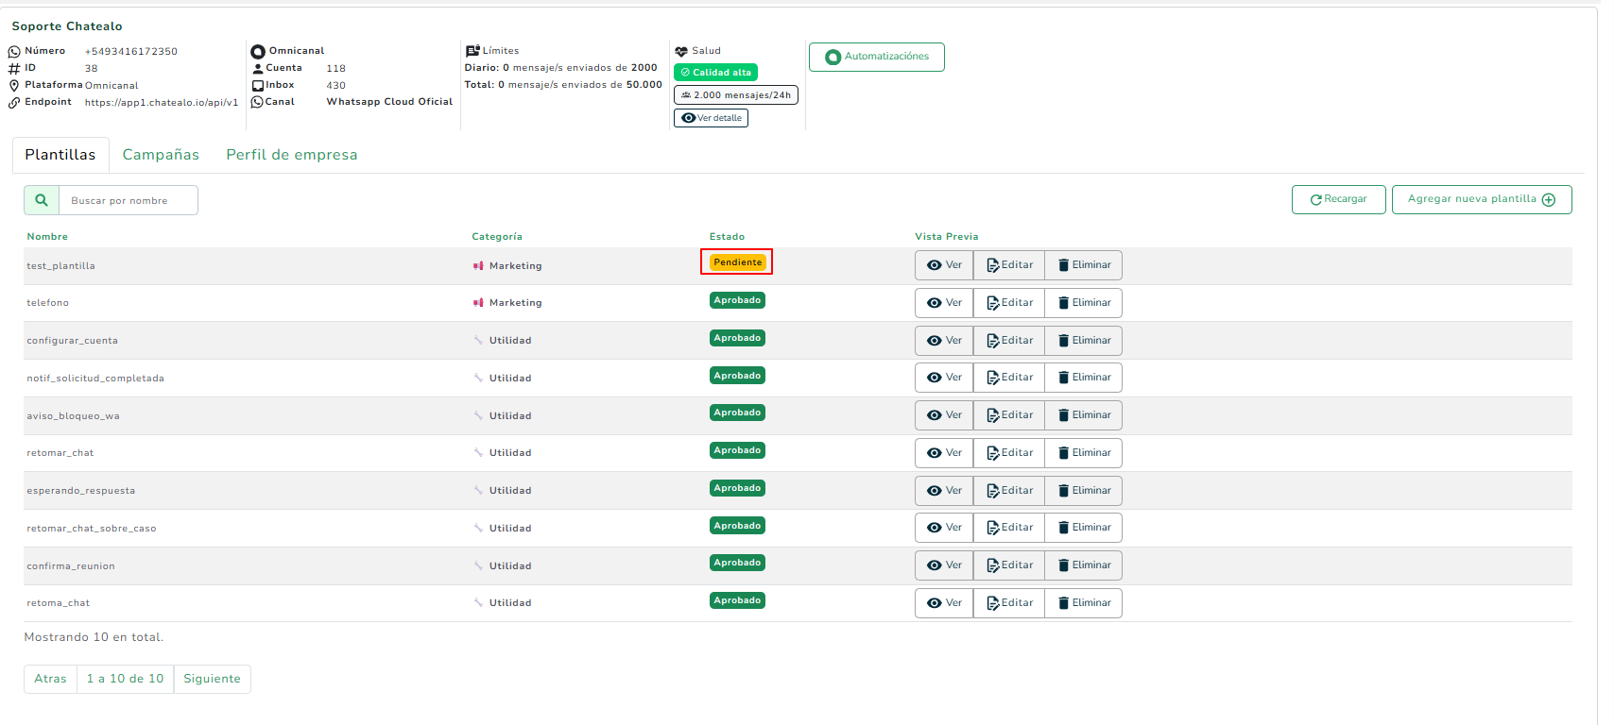
Task: Click the Marketing megaphone icon in test_plantilla row
Action: click(478, 266)
